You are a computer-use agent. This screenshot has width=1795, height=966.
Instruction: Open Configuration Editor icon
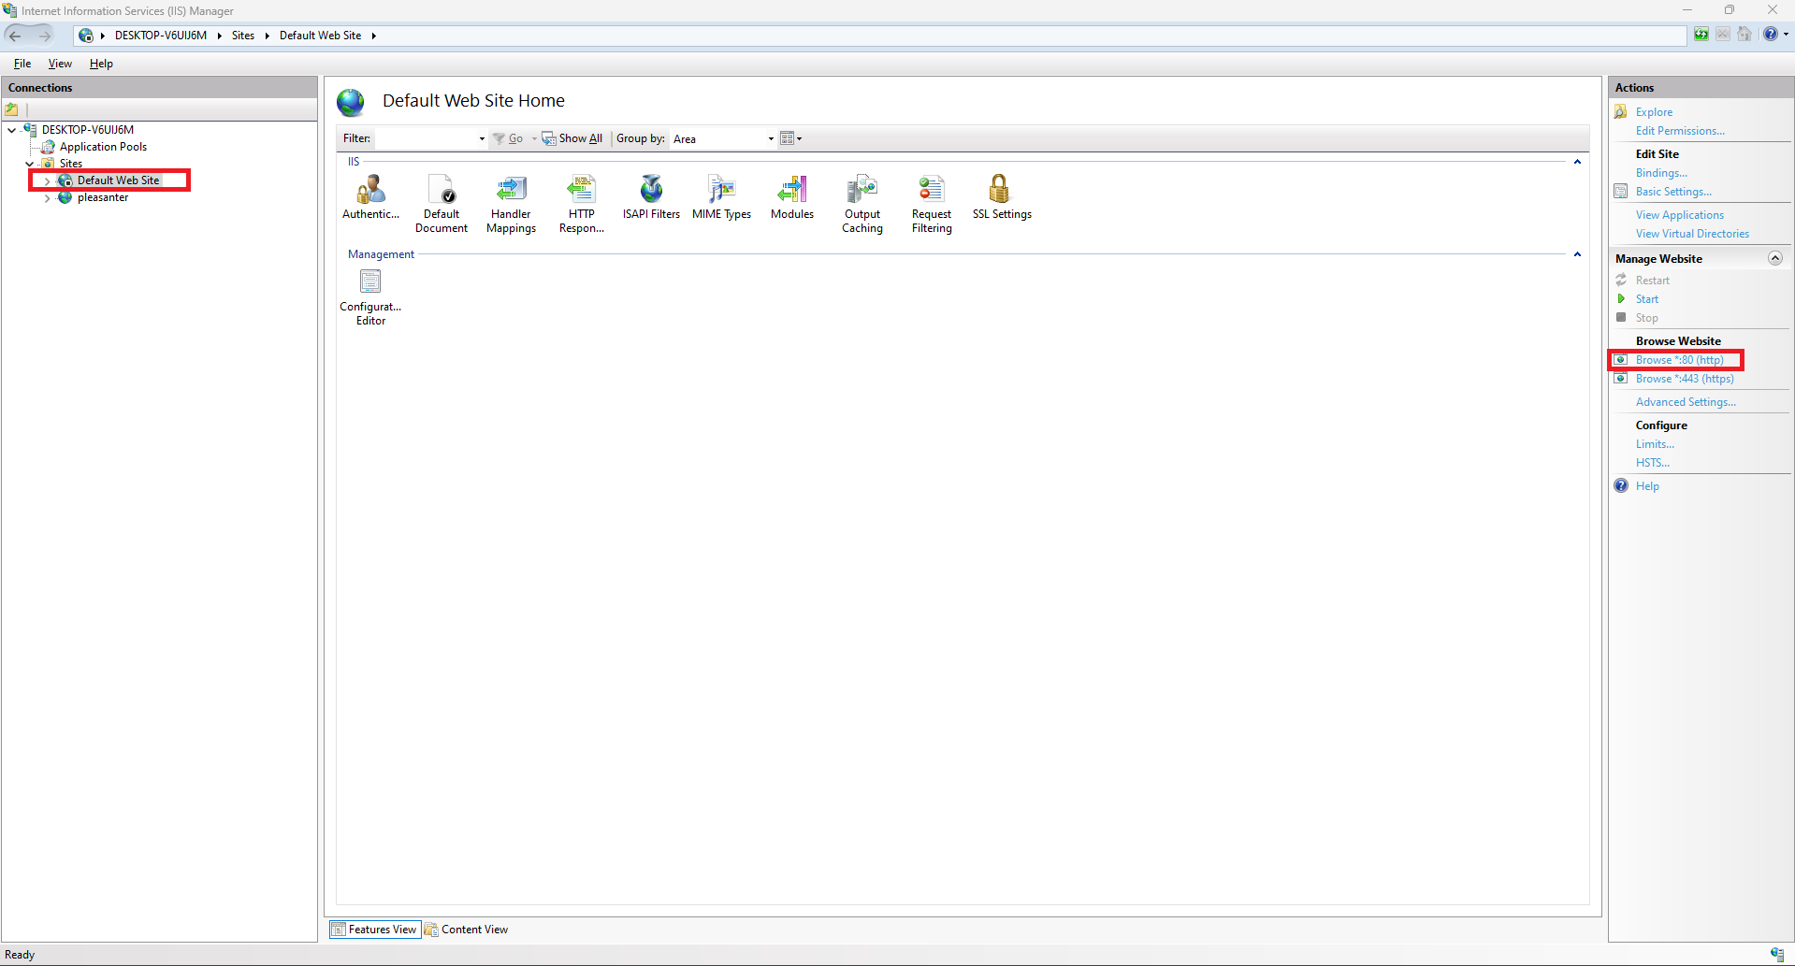point(370,281)
